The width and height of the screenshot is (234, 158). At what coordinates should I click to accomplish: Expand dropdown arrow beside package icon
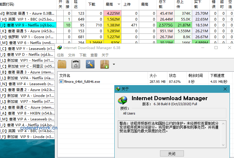[x=114, y=64]
